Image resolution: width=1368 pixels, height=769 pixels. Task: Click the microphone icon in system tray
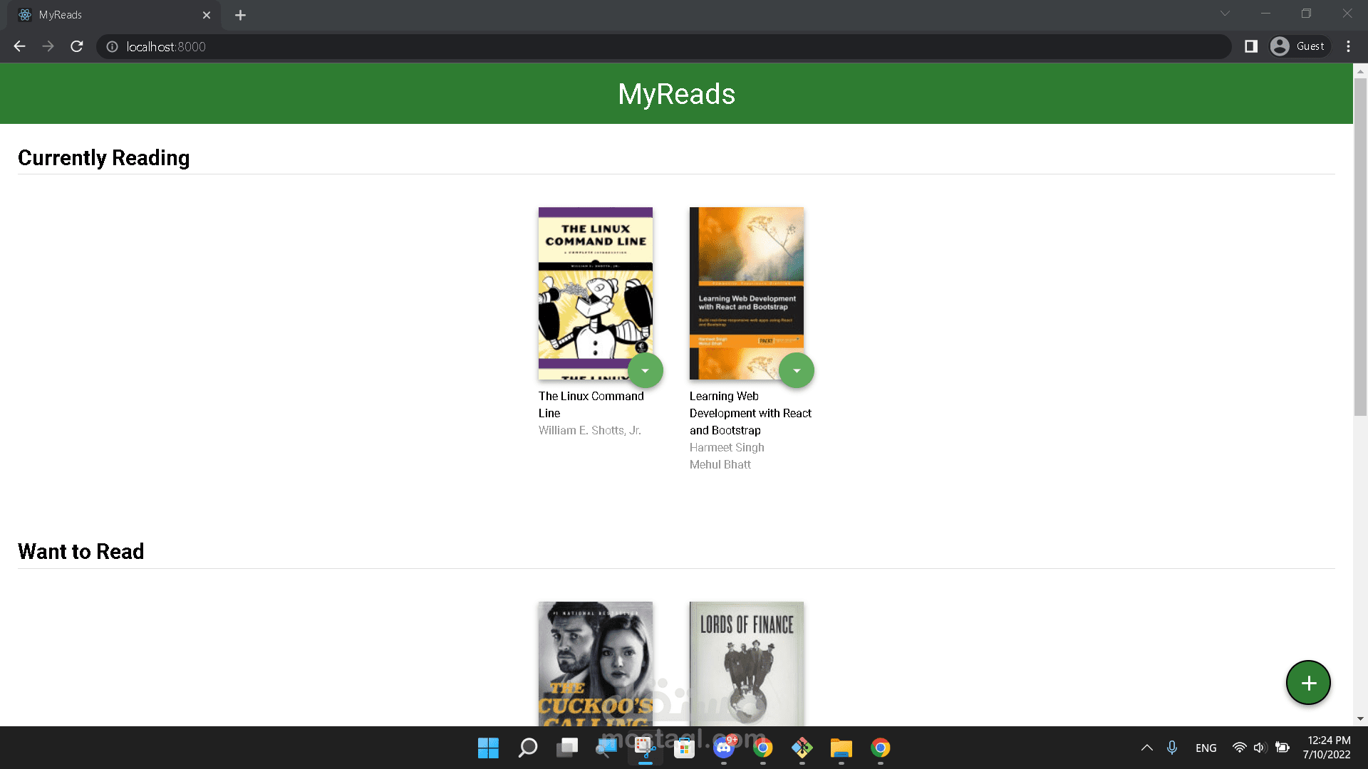pos(1171,748)
